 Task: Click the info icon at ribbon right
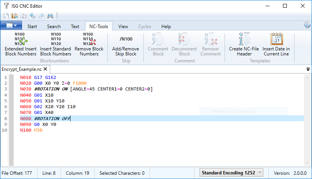point(307,25)
